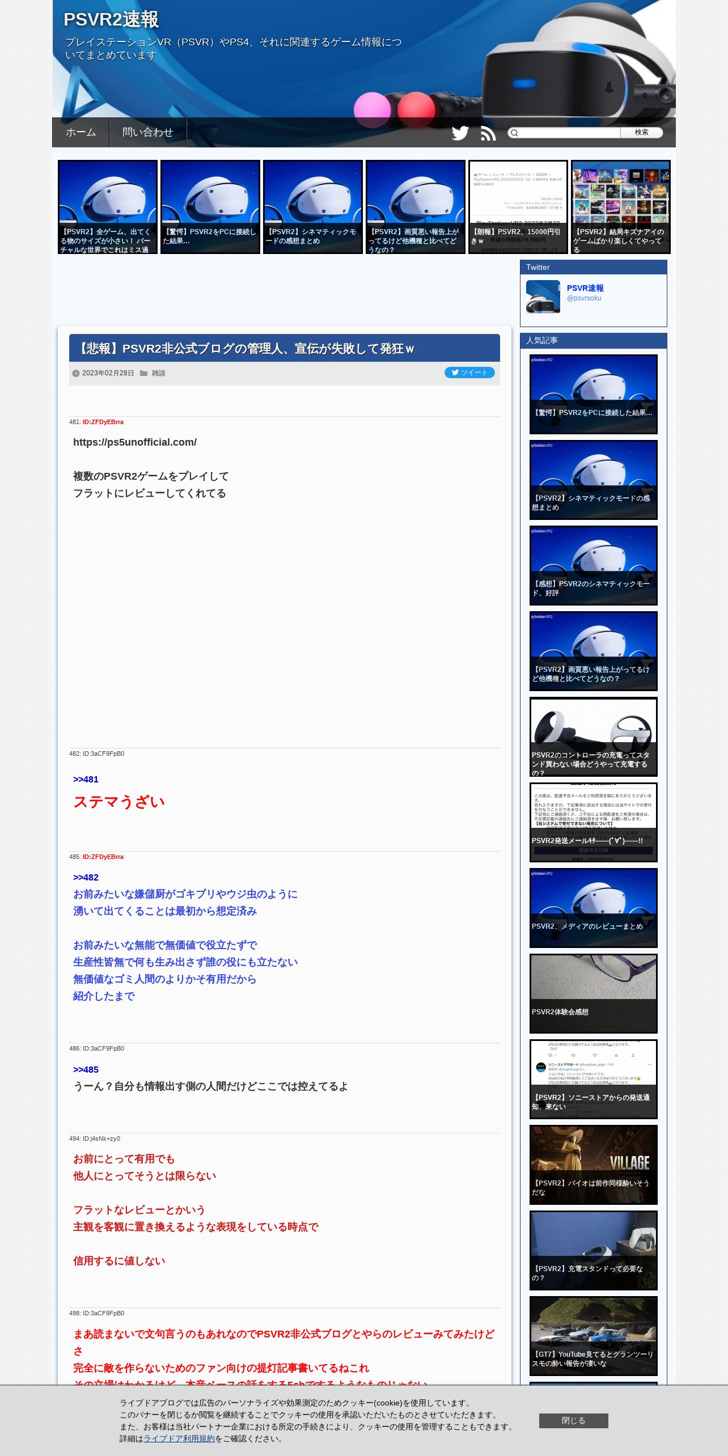Click poster ID:ZFDyEBrra on post 481
This screenshot has height=1456, width=728.
pyautogui.click(x=103, y=422)
